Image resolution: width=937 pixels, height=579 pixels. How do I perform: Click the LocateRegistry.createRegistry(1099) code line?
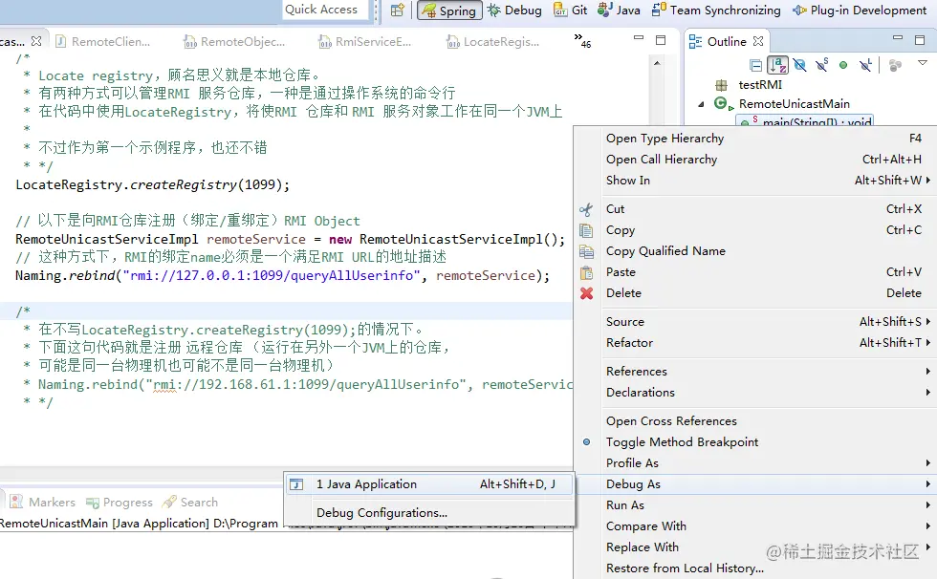152,185
